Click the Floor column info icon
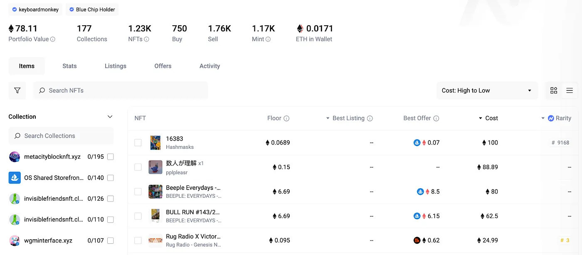 286,118
